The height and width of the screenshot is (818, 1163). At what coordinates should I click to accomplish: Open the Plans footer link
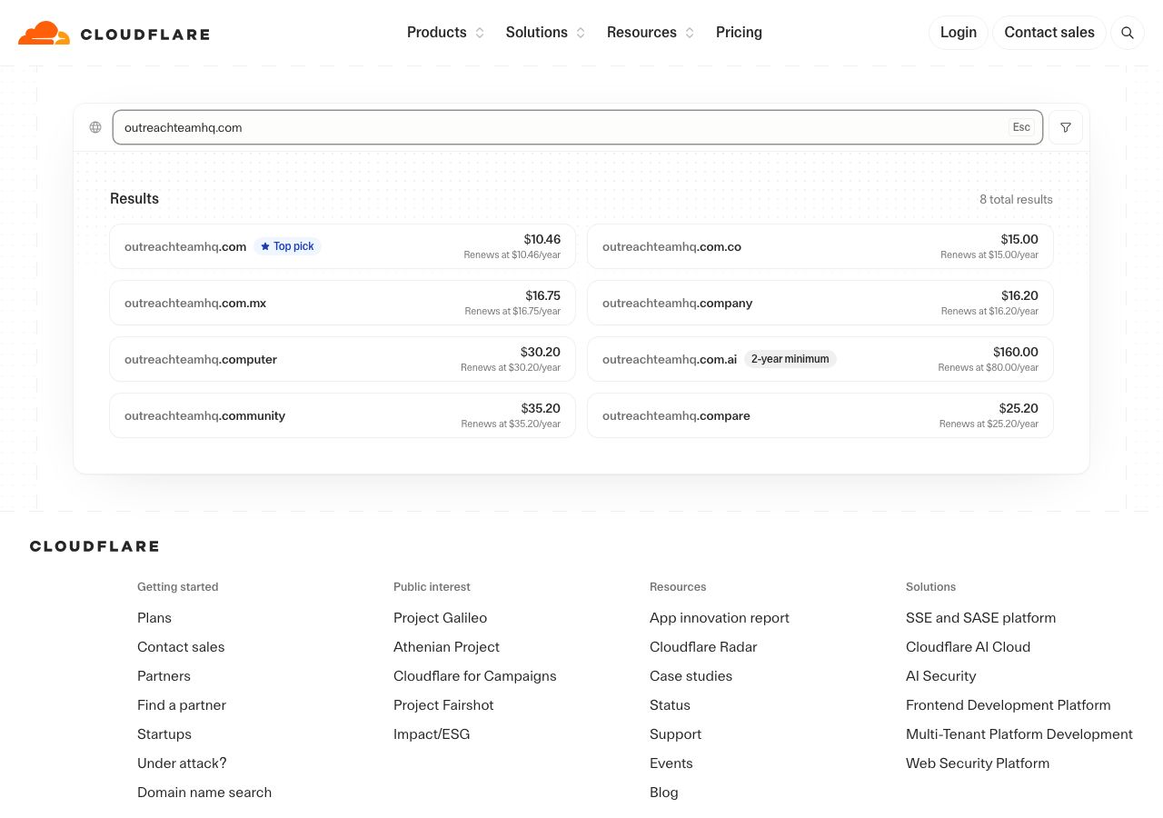(154, 618)
